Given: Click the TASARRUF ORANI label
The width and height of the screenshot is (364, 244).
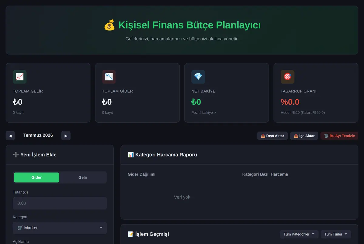Looking at the screenshot, I should (x=298, y=91).
